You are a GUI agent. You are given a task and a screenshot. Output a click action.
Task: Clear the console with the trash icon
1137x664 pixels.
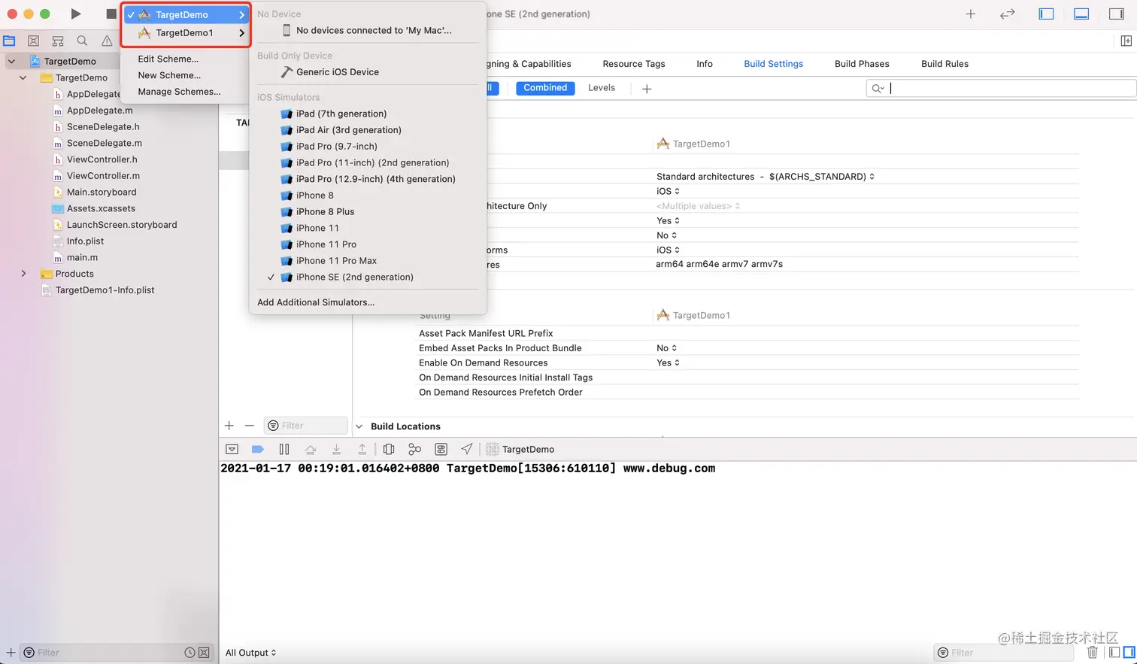[x=1093, y=652]
